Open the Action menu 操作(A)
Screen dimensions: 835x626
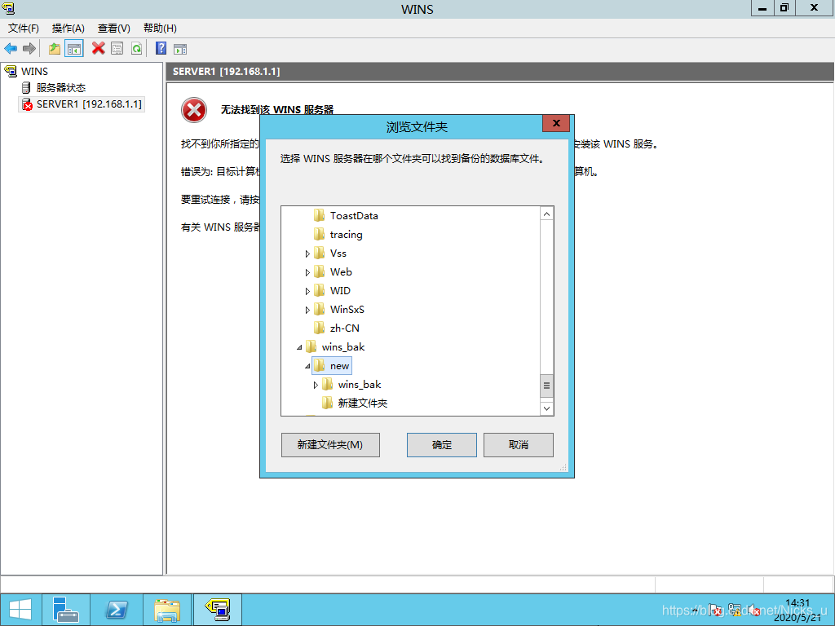point(68,29)
